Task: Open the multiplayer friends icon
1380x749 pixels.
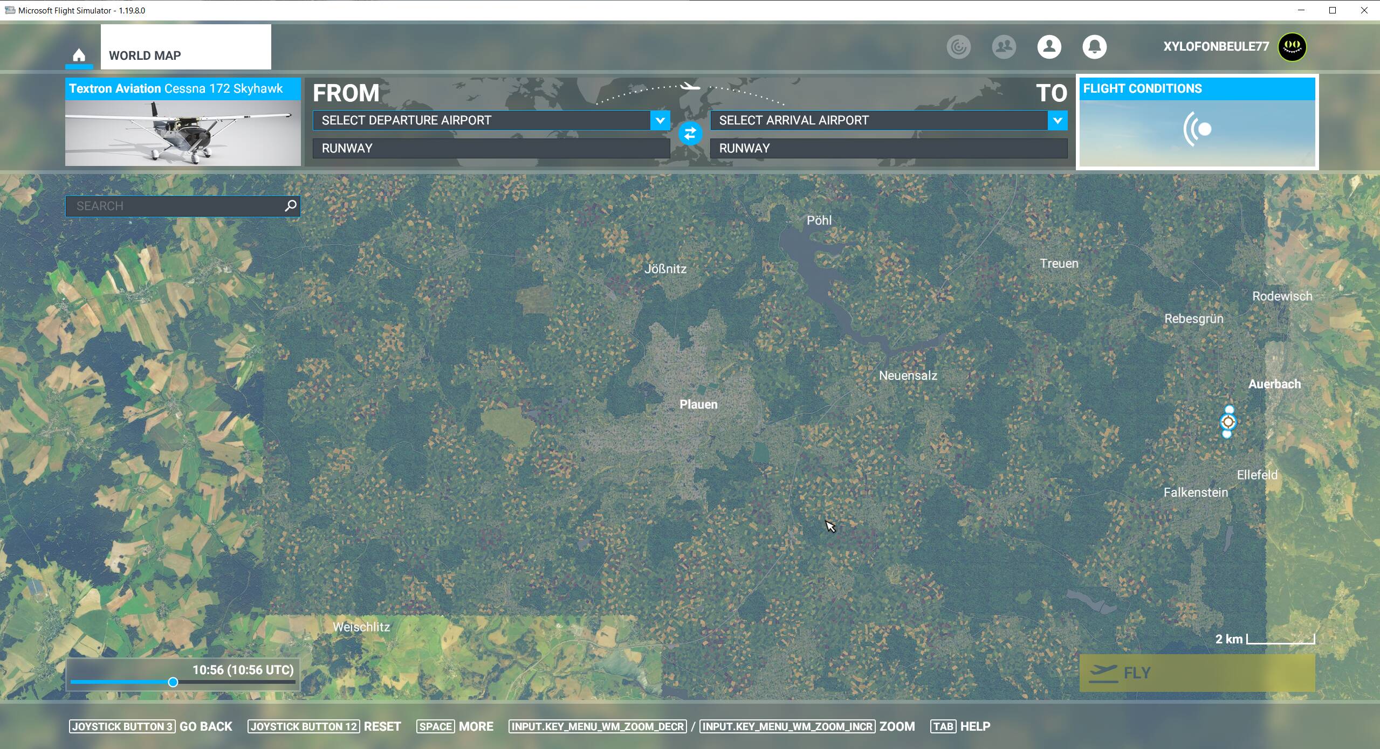Action: (1004, 47)
